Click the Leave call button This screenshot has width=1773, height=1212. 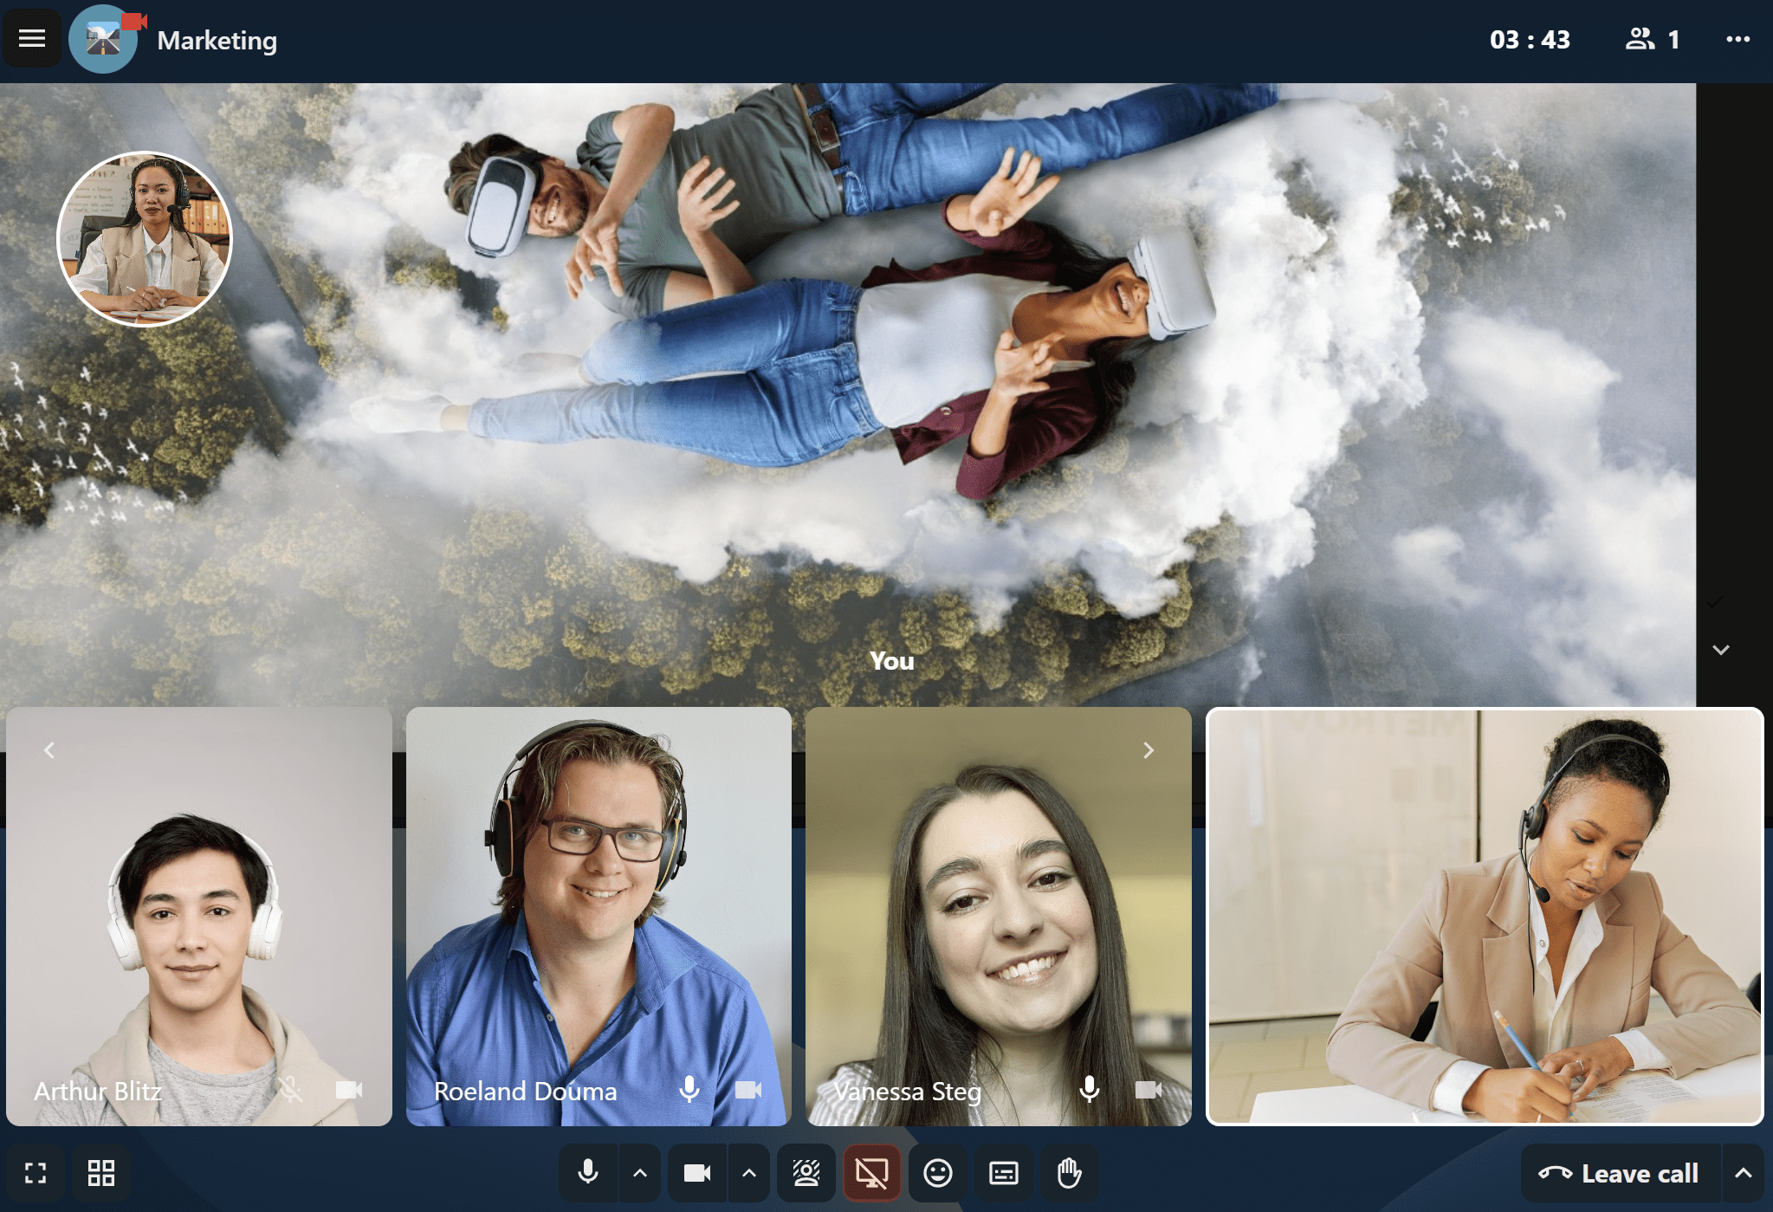coord(1619,1173)
